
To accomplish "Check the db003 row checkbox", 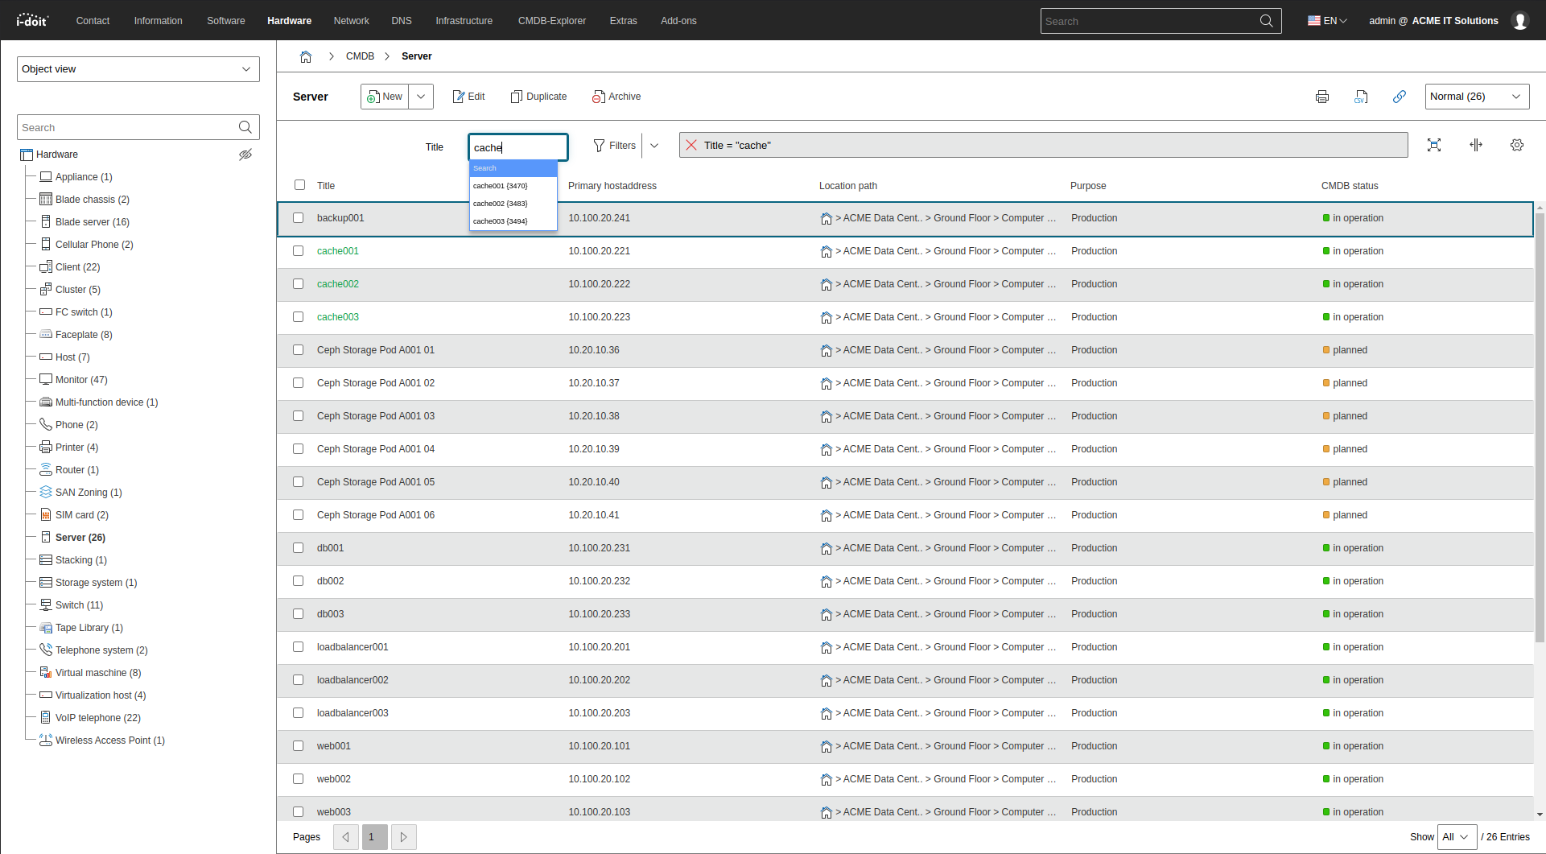I will coord(299,614).
